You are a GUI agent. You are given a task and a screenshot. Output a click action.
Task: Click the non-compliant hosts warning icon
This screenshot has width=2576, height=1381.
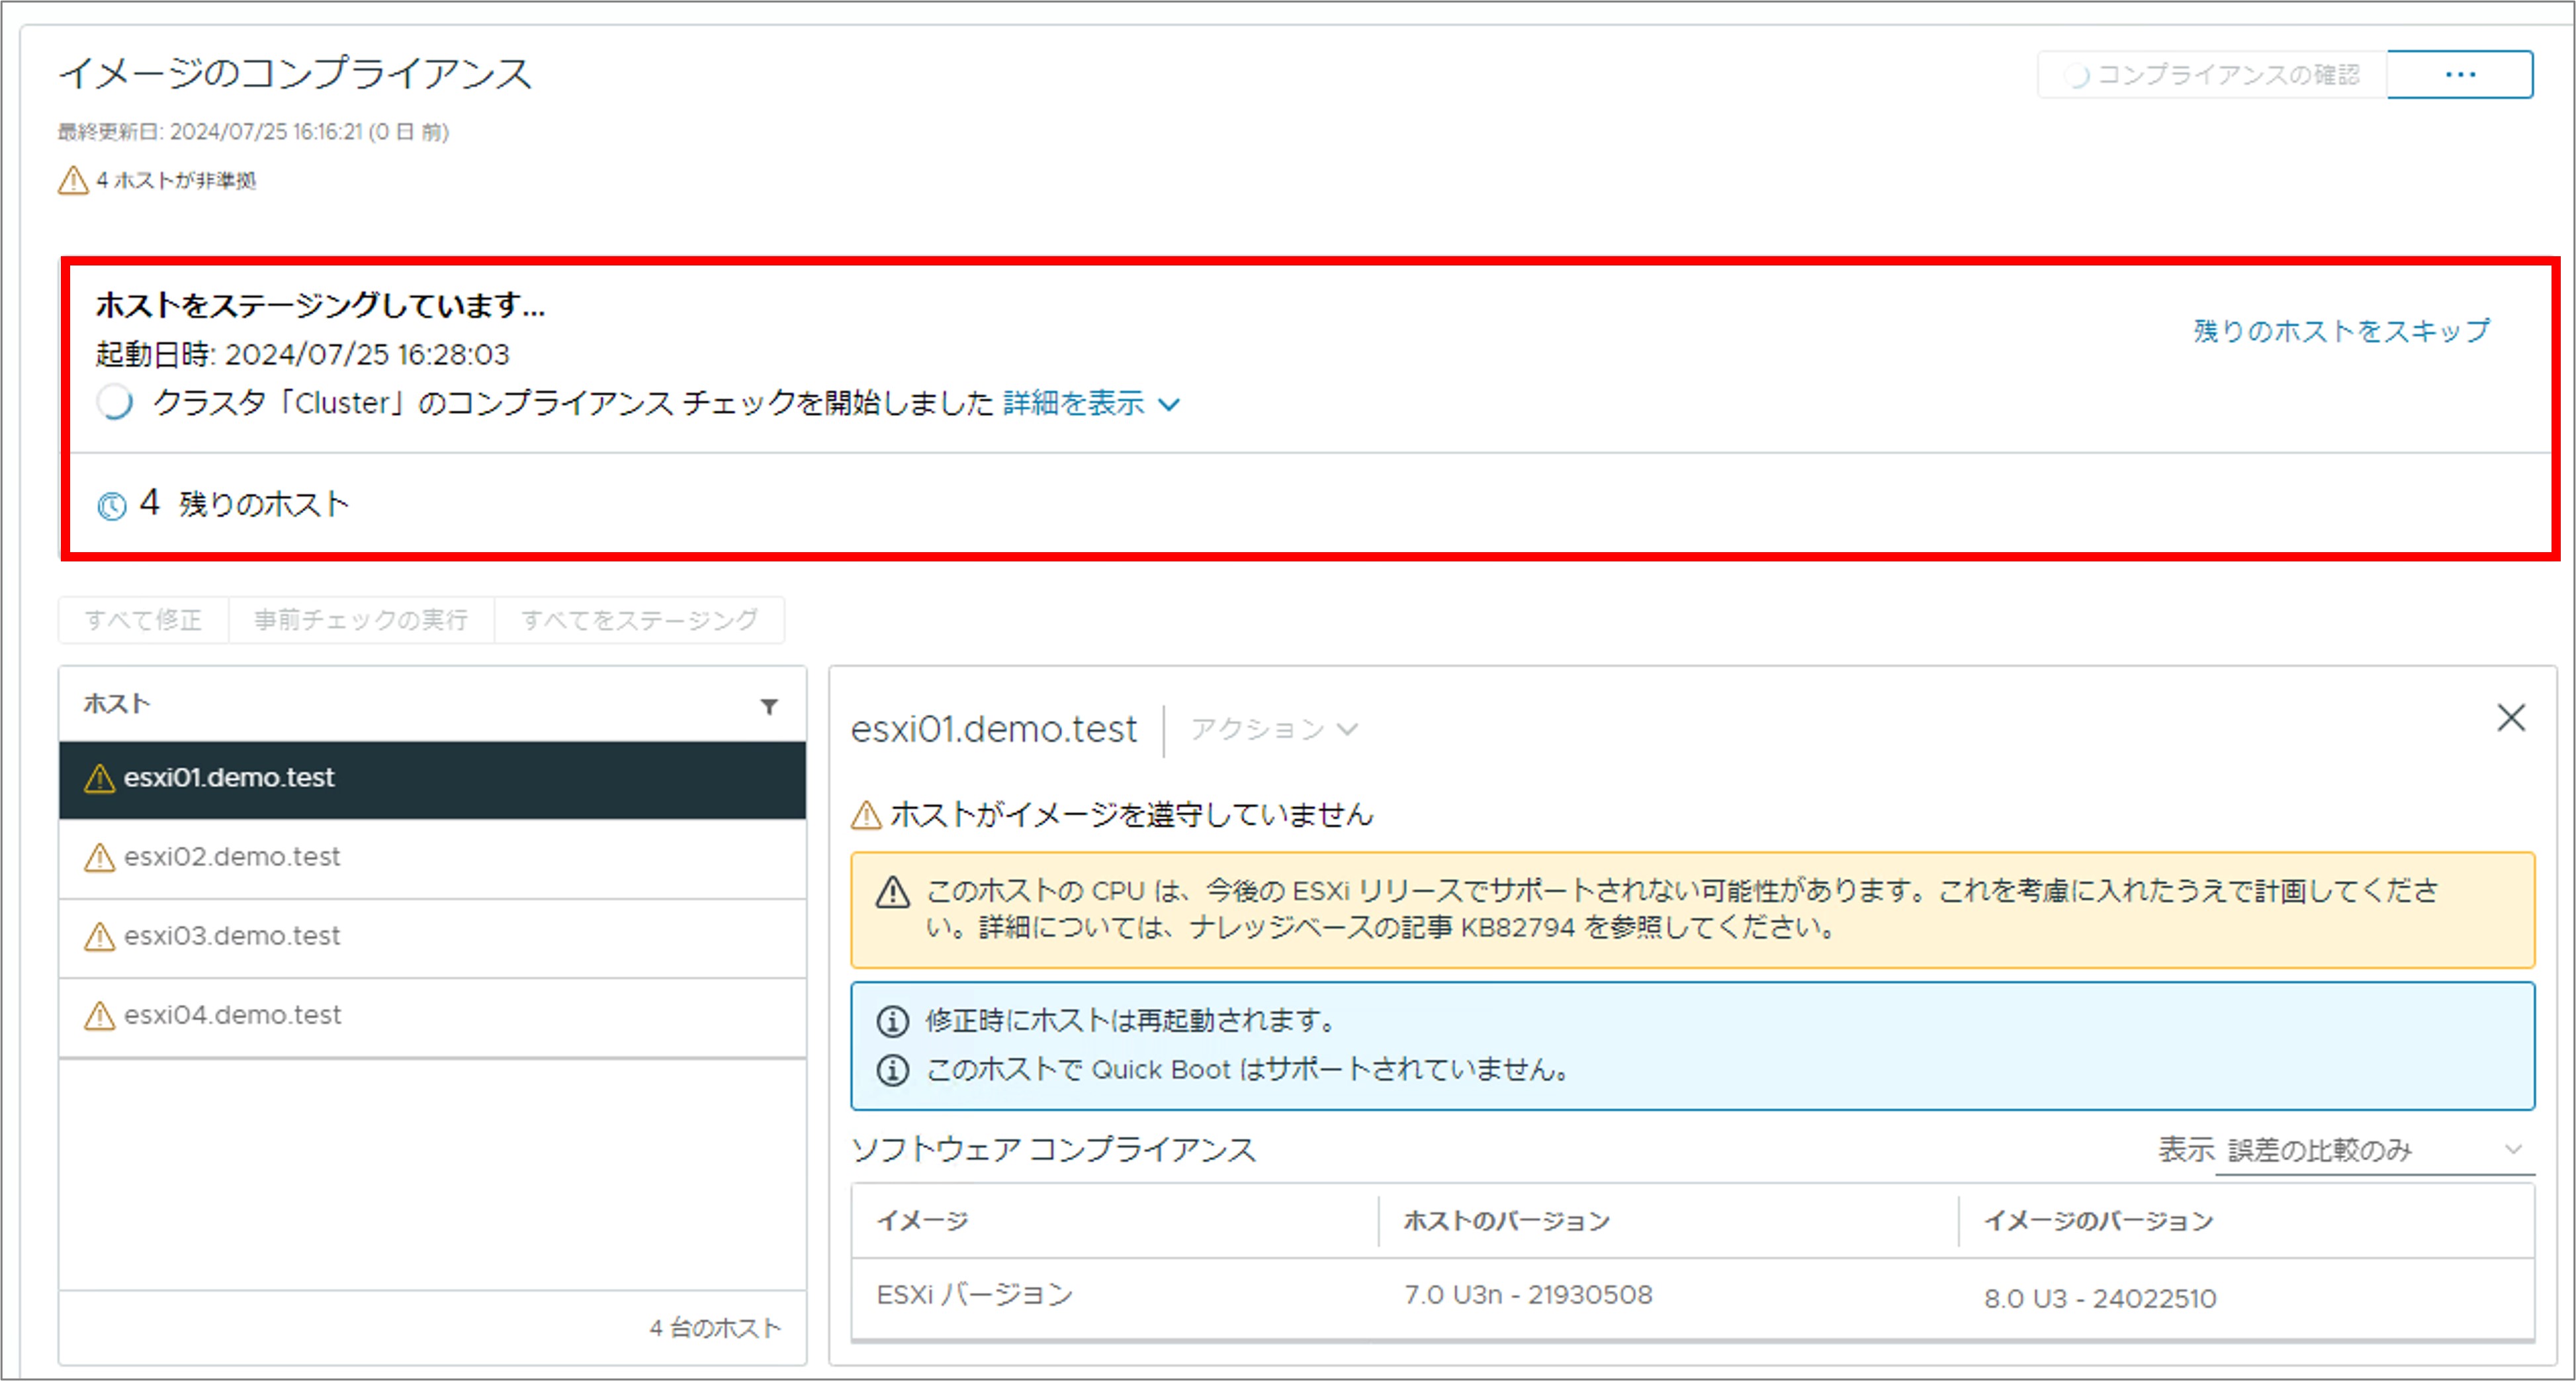tap(73, 180)
